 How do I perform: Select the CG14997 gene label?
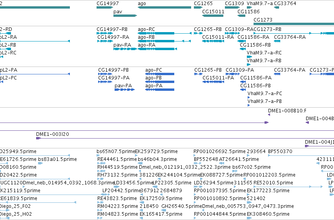coord(108,4)
